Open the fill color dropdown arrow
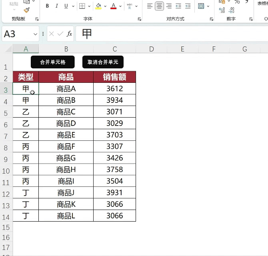The image size is (268, 256). point(105,6)
